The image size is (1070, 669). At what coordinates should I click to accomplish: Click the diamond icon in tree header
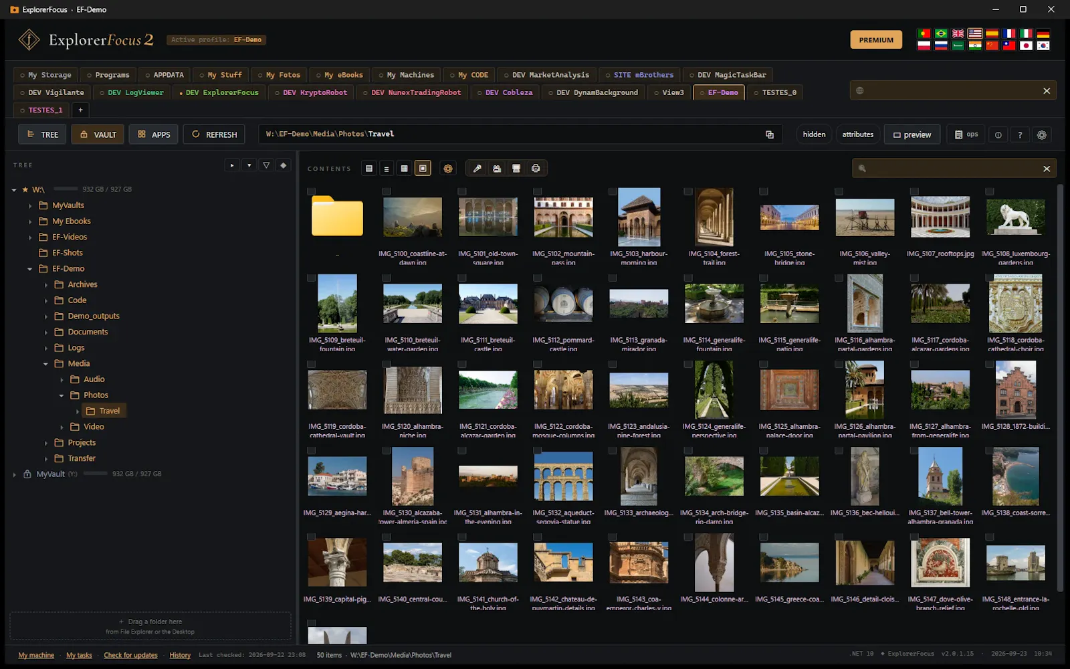tap(284, 165)
